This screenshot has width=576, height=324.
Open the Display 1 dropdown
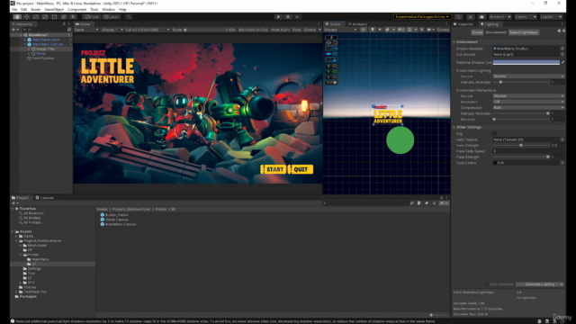(x=112, y=30)
